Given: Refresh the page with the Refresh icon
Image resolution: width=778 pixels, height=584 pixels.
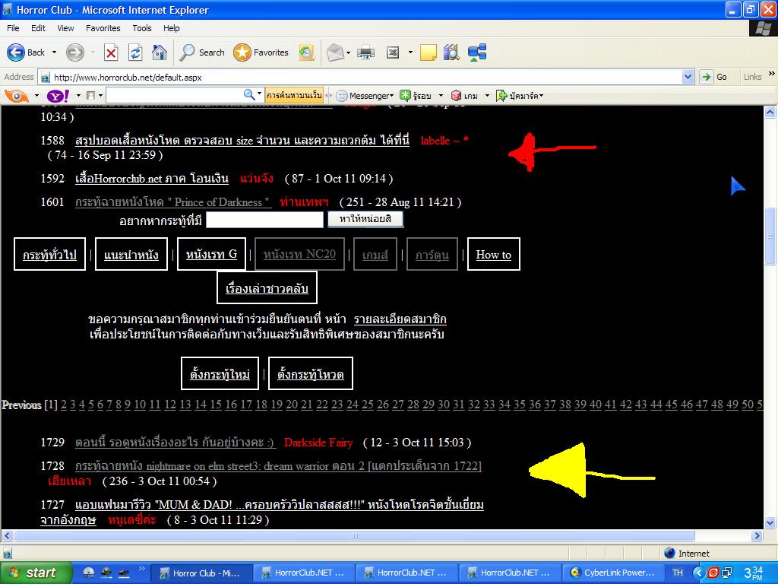Looking at the screenshot, I should [x=135, y=52].
